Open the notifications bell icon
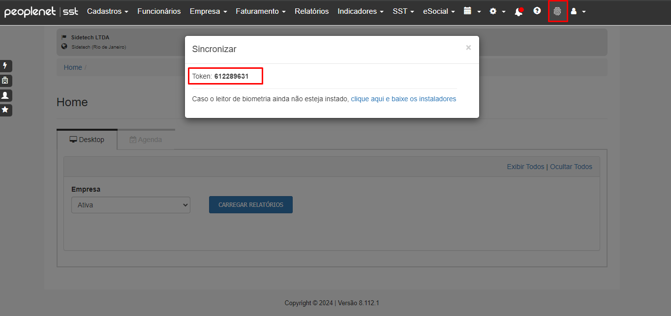 click(x=519, y=11)
